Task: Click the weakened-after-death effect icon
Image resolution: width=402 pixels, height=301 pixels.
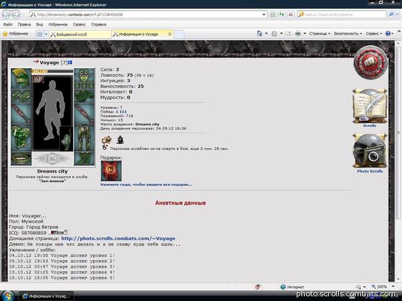Action: pos(105,147)
